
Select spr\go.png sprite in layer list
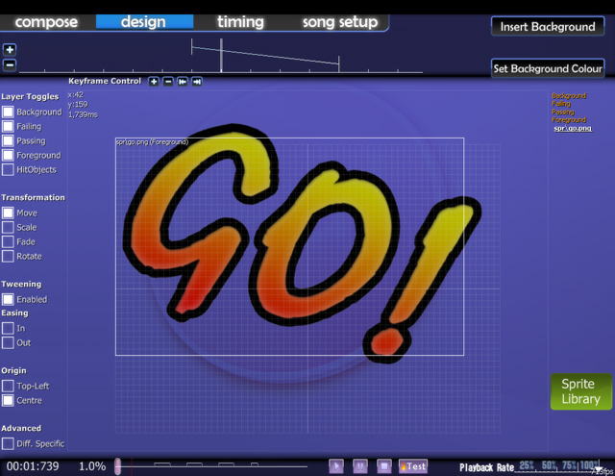[x=573, y=128]
